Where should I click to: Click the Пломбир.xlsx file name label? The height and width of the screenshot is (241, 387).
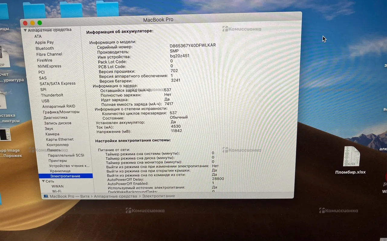tap(350, 172)
